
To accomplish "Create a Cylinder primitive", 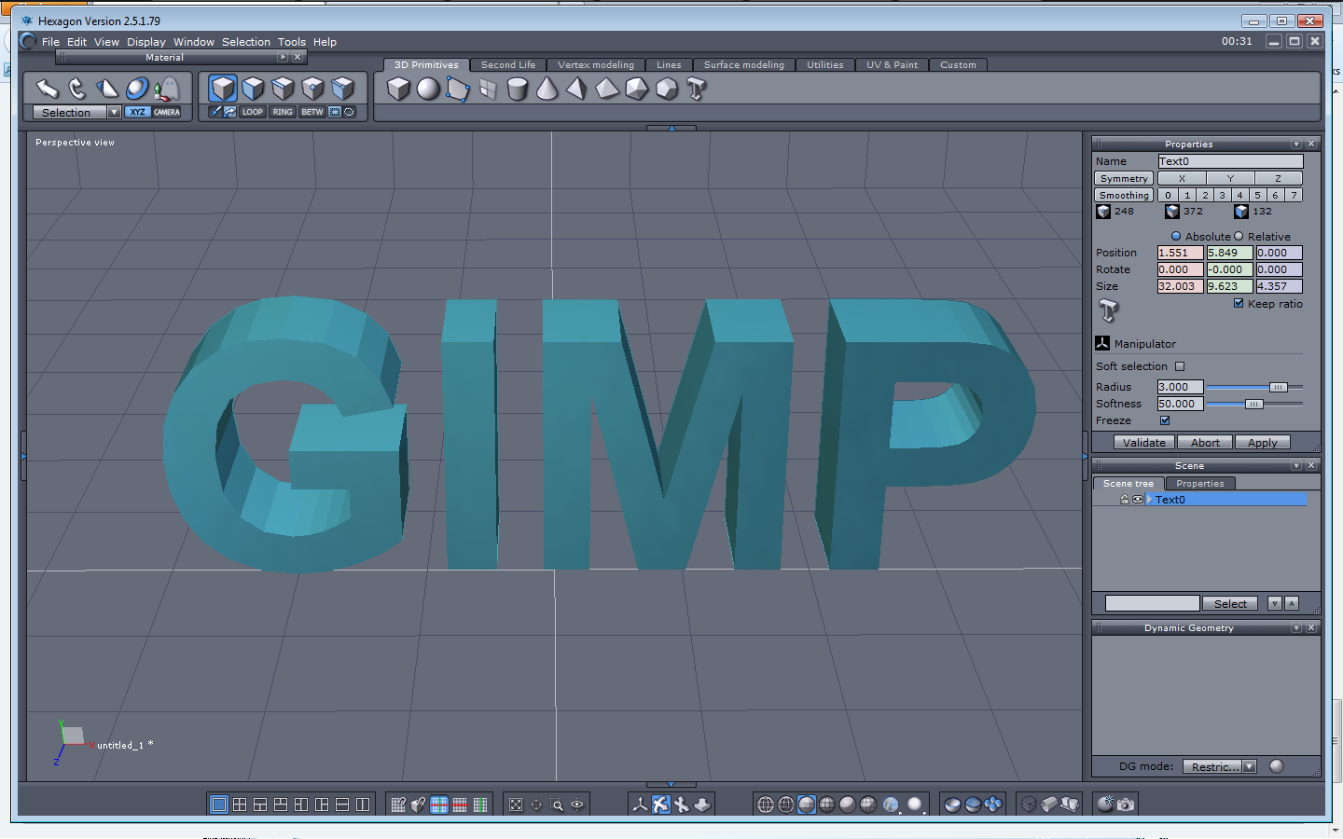I will [518, 89].
